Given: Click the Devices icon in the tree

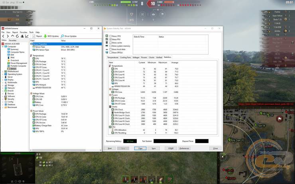Looking at the screenshot, I should click(6, 94).
